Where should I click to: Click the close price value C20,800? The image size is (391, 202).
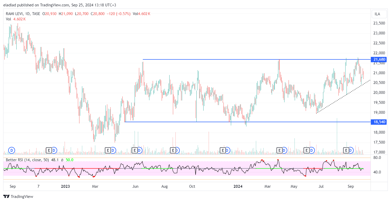click(x=98, y=14)
